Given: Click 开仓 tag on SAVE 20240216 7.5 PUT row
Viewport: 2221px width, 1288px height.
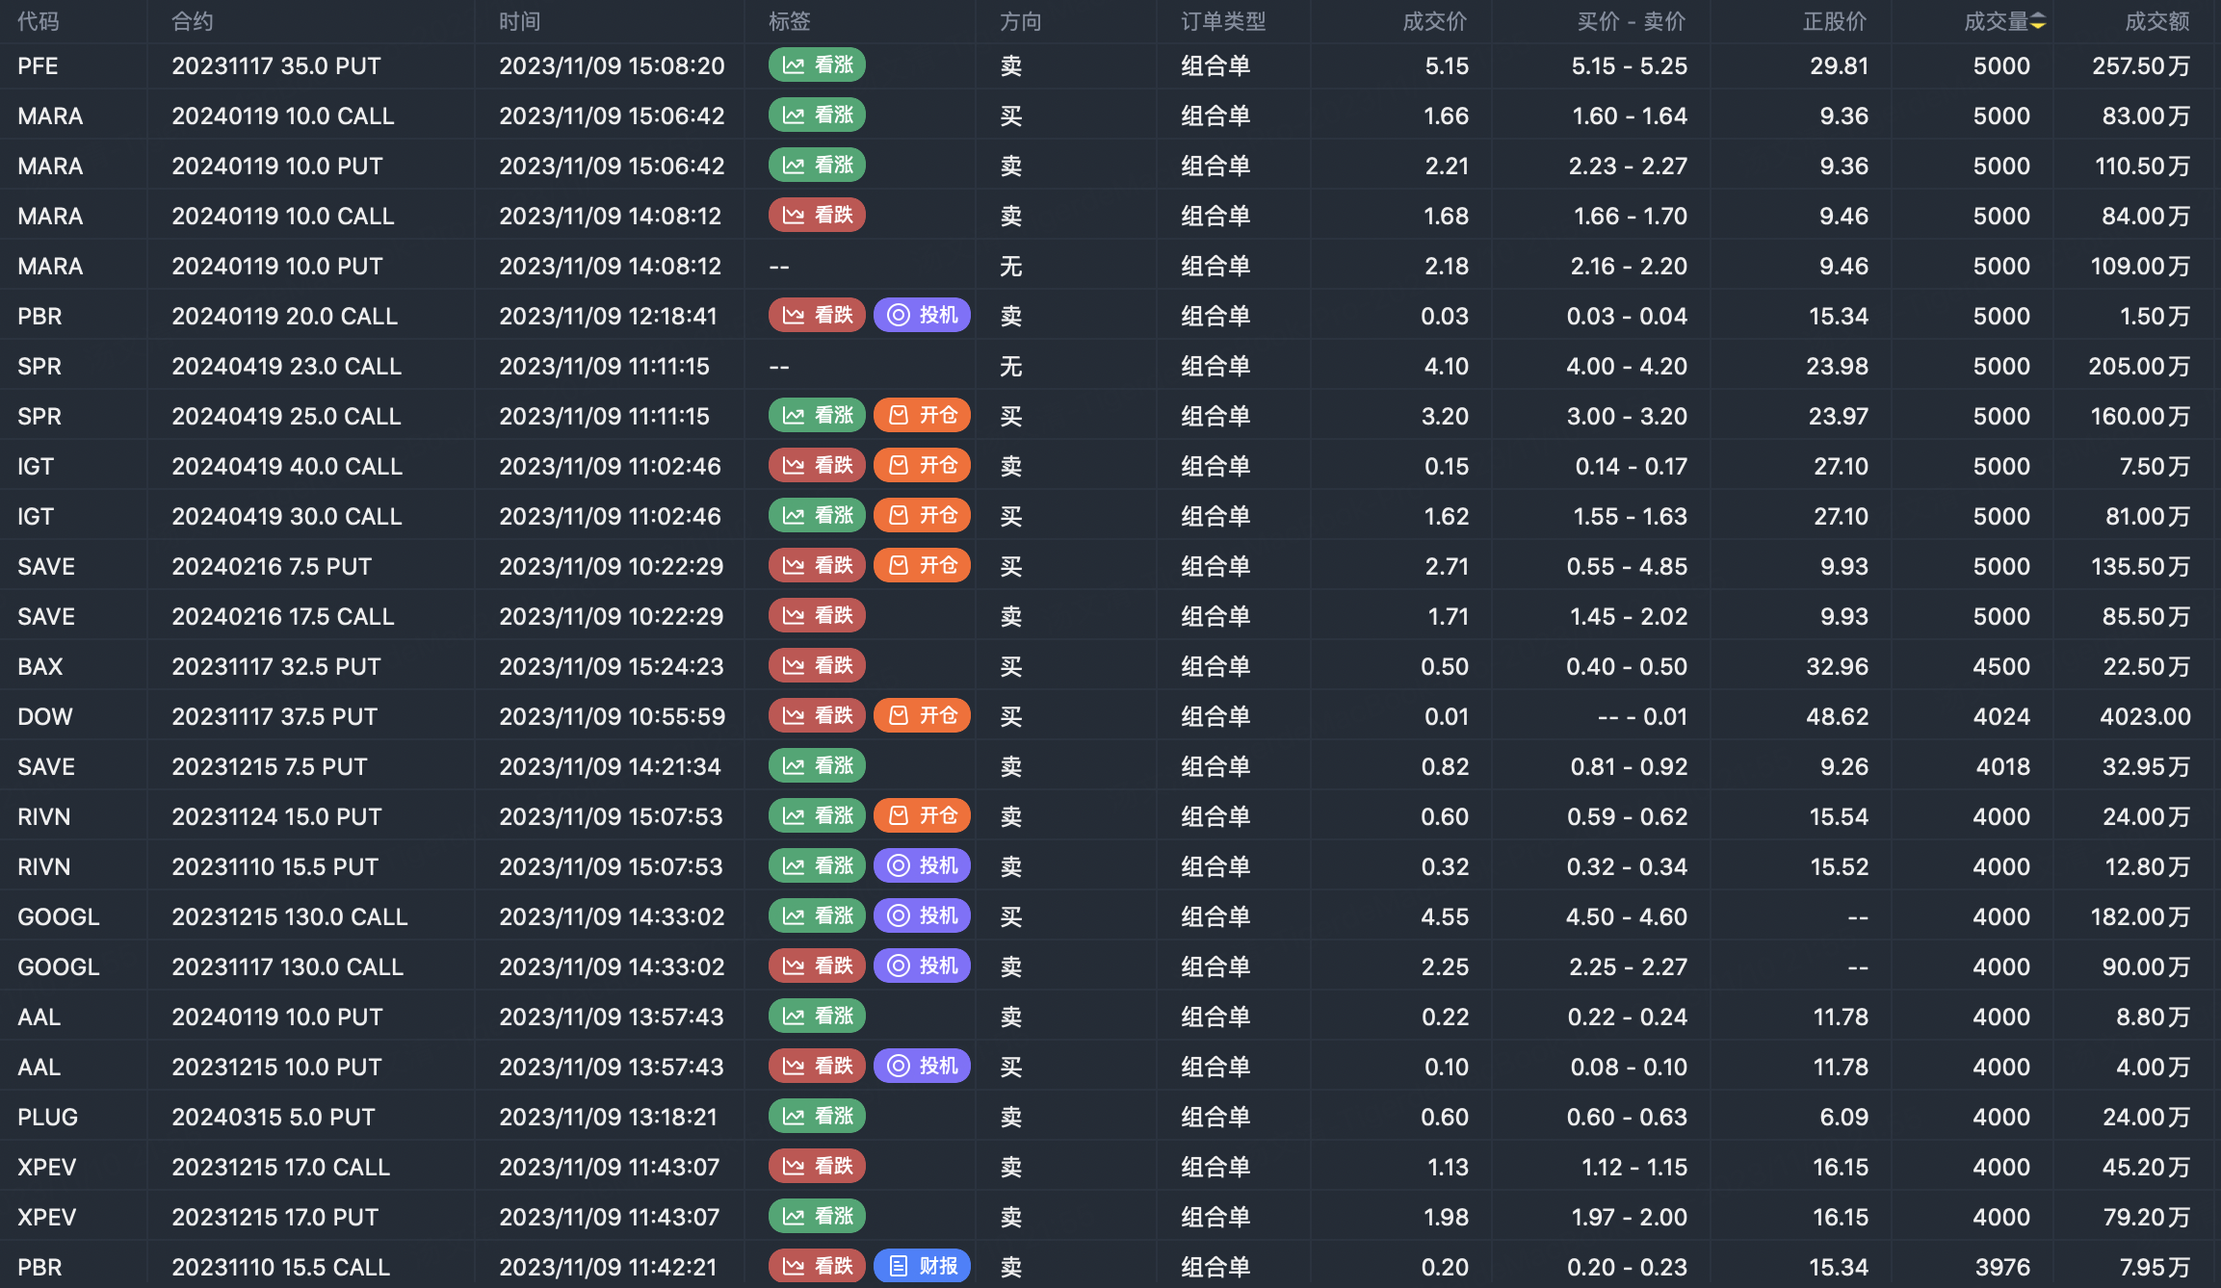Looking at the screenshot, I should [x=922, y=565].
